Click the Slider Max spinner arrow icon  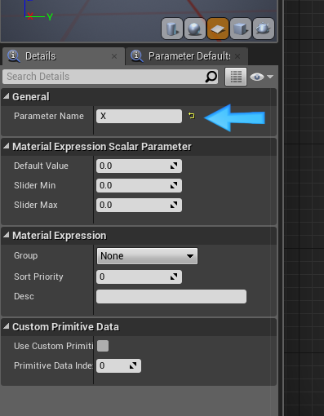point(174,205)
